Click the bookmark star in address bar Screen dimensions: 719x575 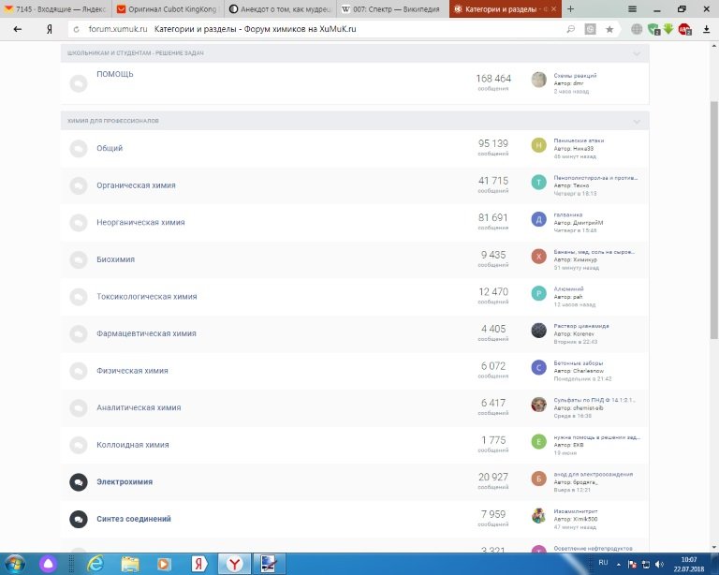[609, 29]
